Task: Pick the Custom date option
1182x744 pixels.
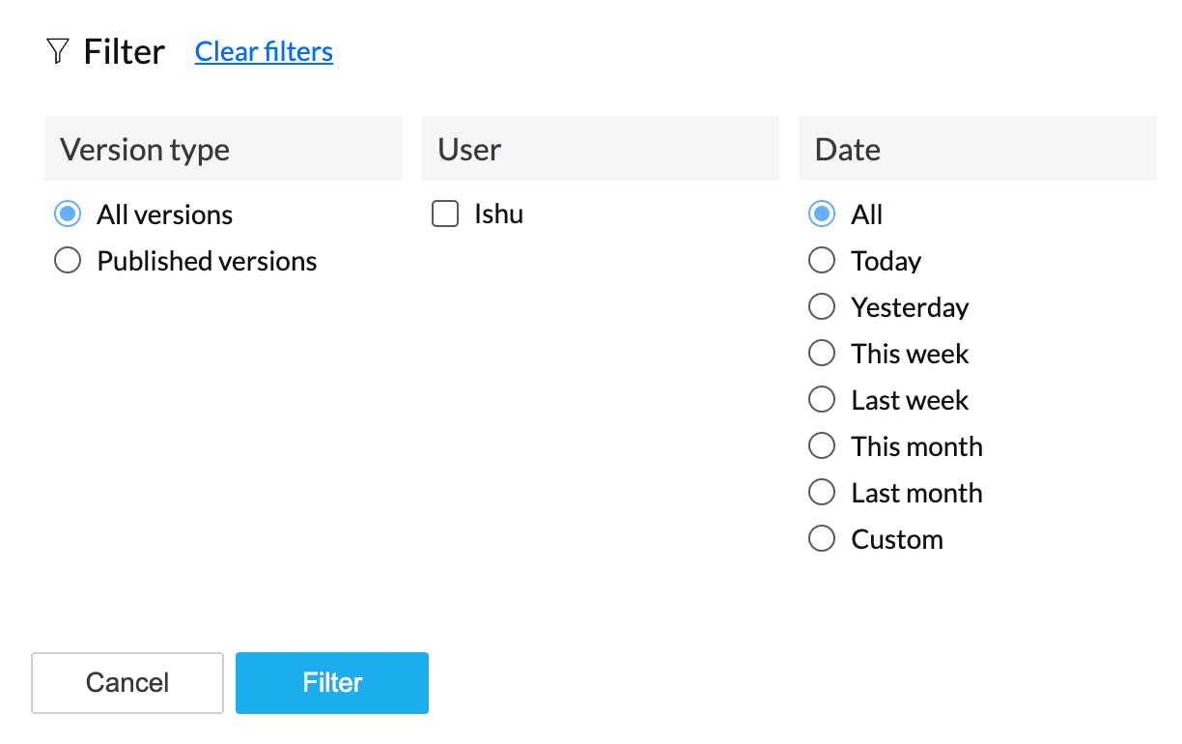Action: pyautogui.click(x=822, y=539)
